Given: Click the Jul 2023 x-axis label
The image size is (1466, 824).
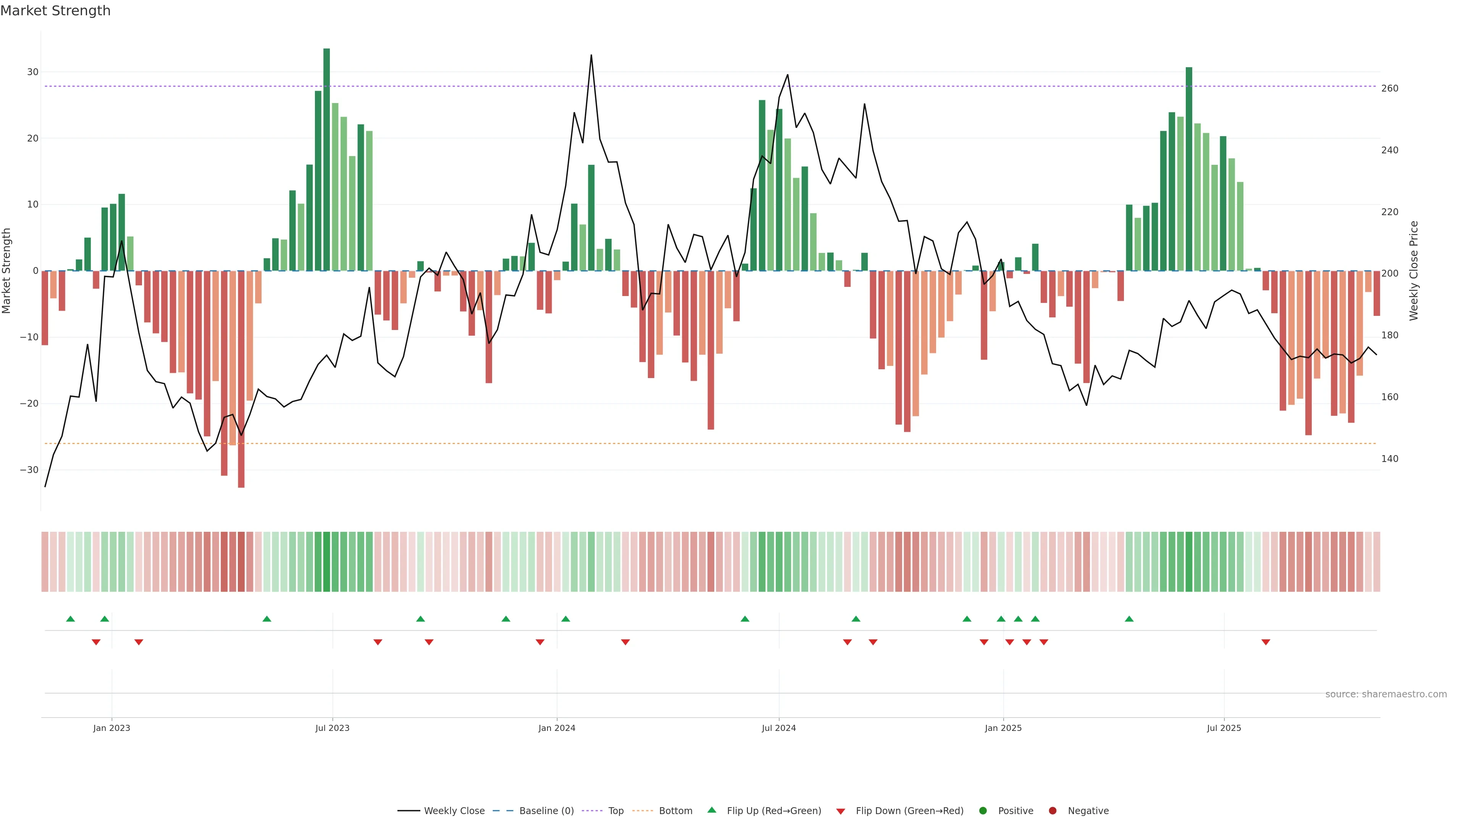Looking at the screenshot, I should click(333, 728).
